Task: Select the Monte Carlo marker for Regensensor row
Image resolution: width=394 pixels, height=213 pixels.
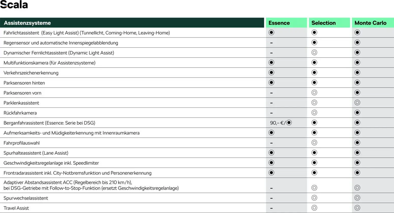Action: (357, 43)
